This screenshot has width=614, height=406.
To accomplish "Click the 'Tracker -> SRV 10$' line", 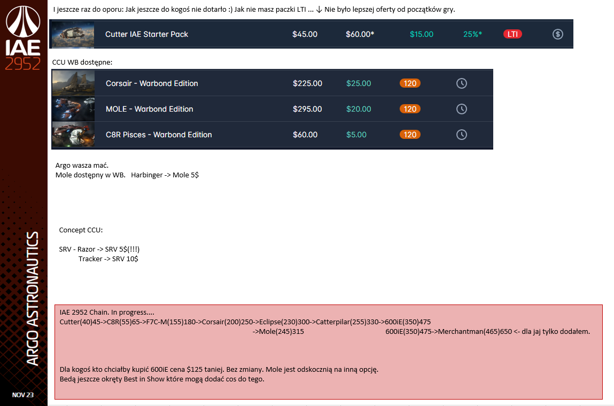I will point(108,259).
